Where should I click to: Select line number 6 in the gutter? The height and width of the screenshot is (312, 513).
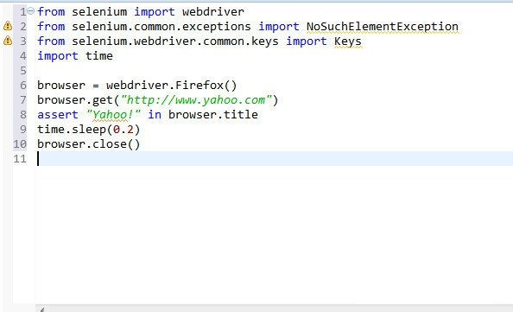(x=23, y=85)
